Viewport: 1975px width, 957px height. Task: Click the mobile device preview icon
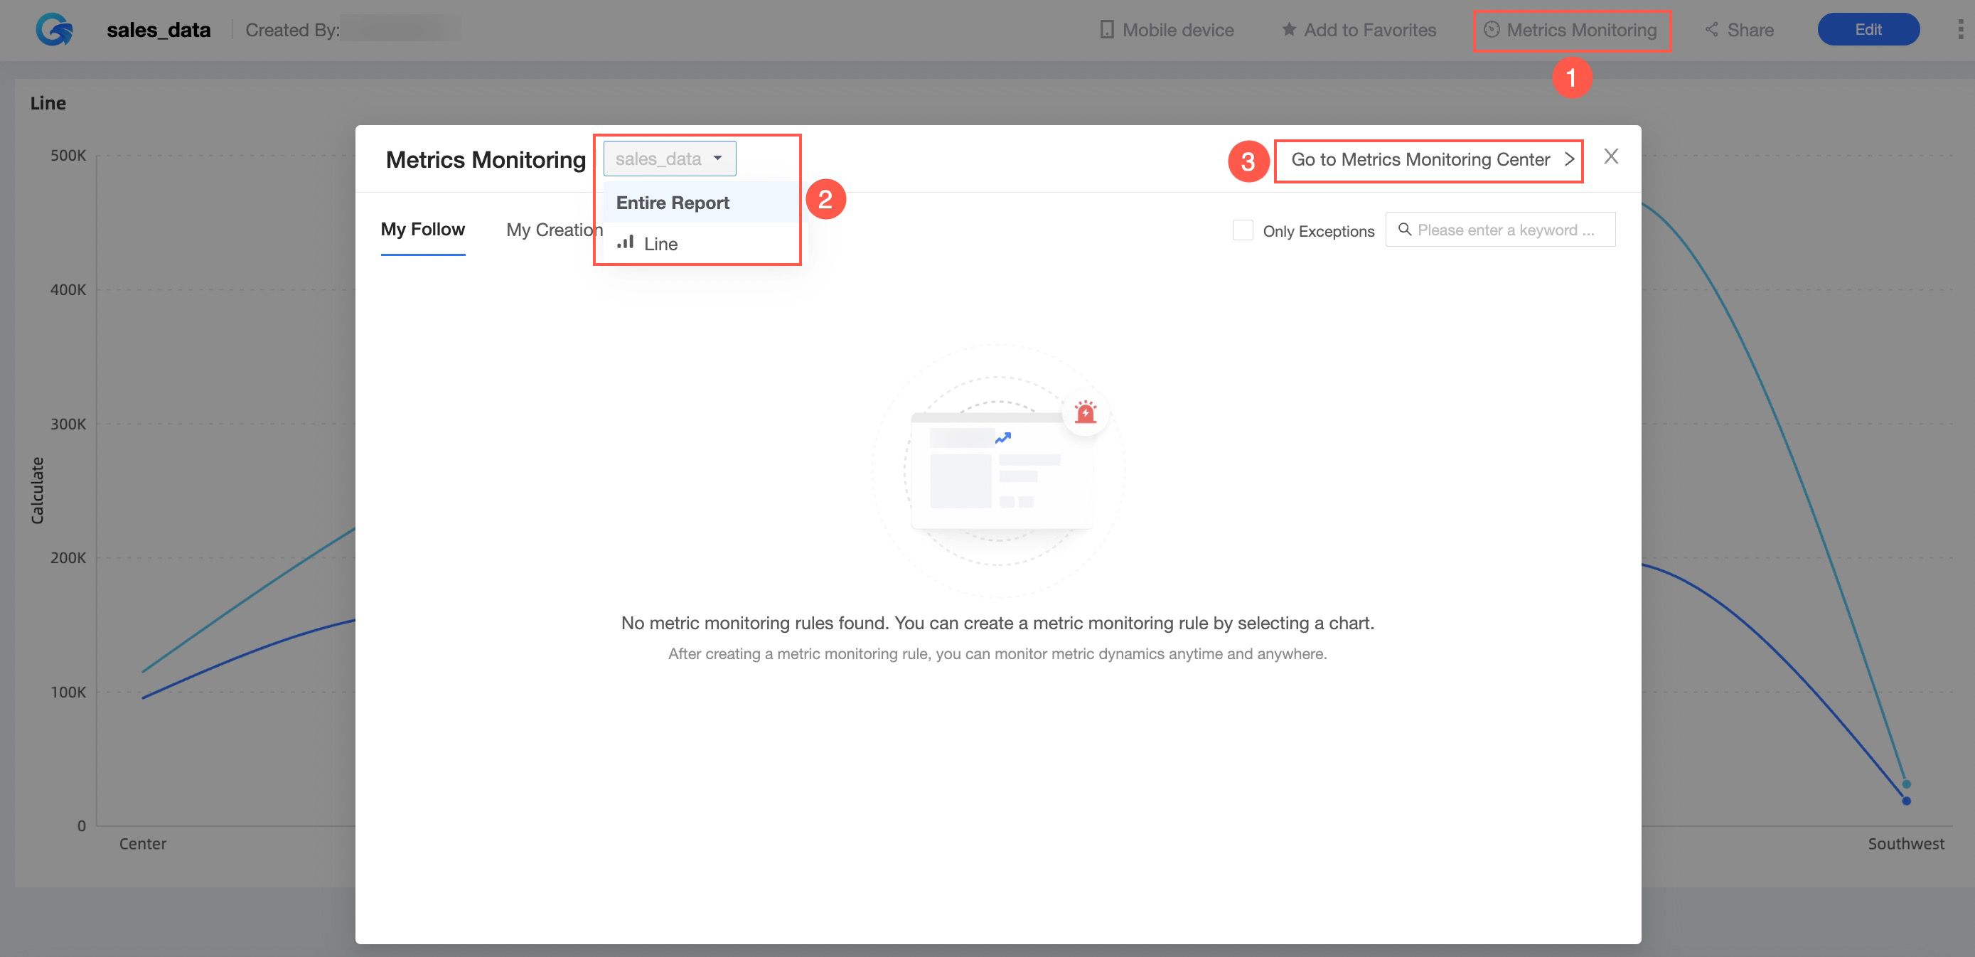[1106, 29]
